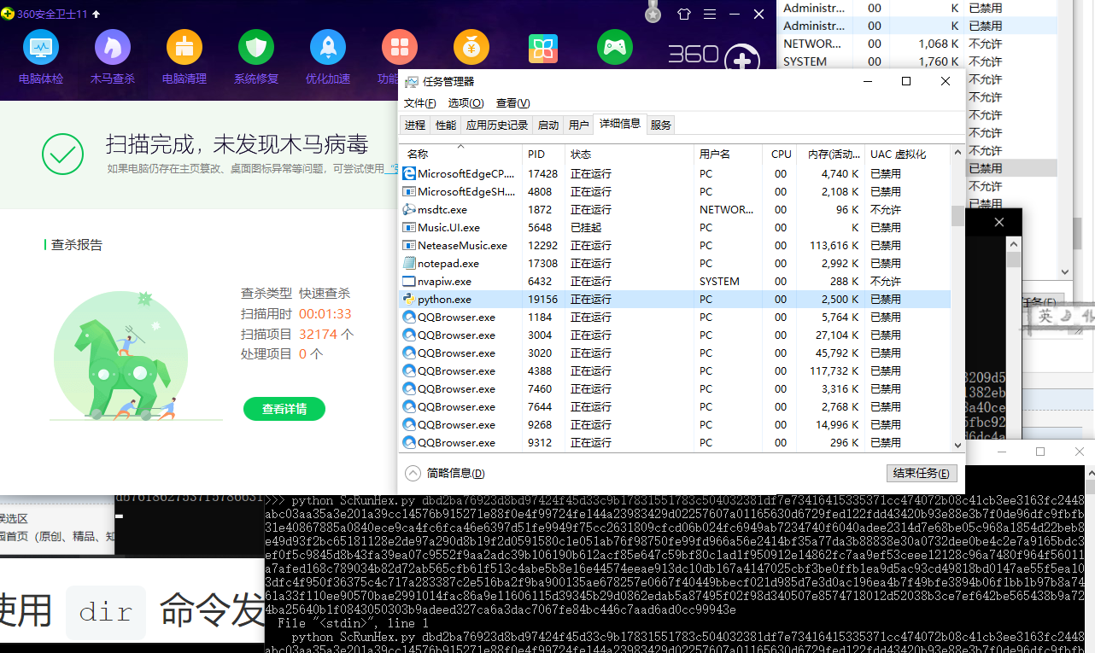
Task: Click the 已挂起 status of Music.UI.exe
Action: click(x=586, y=228)
